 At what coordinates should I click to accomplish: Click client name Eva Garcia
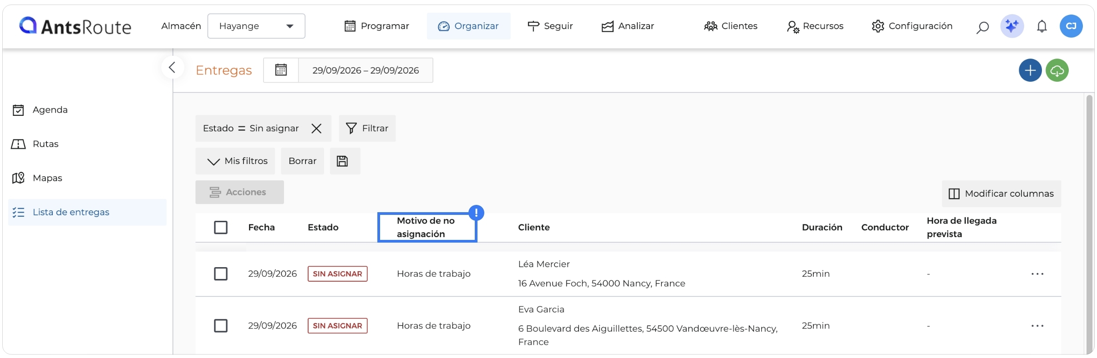tap(541, 309)
